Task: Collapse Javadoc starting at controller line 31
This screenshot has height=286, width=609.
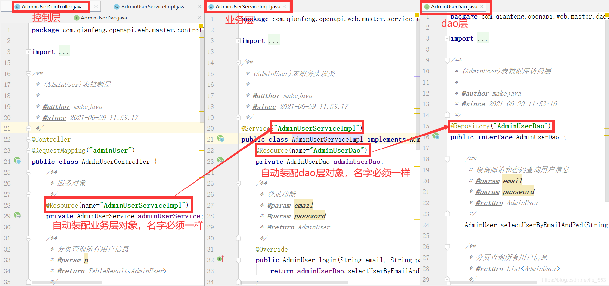Action: pyautogui.click(x=29, y=238)
